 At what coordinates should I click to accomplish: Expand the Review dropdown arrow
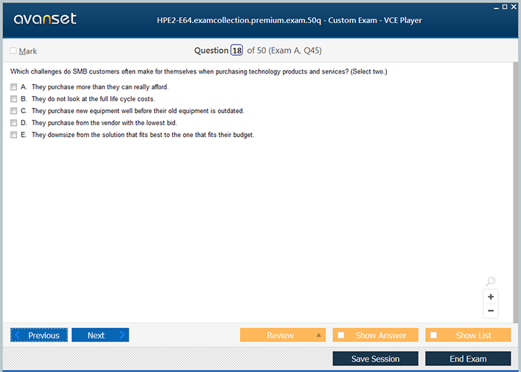319,335
